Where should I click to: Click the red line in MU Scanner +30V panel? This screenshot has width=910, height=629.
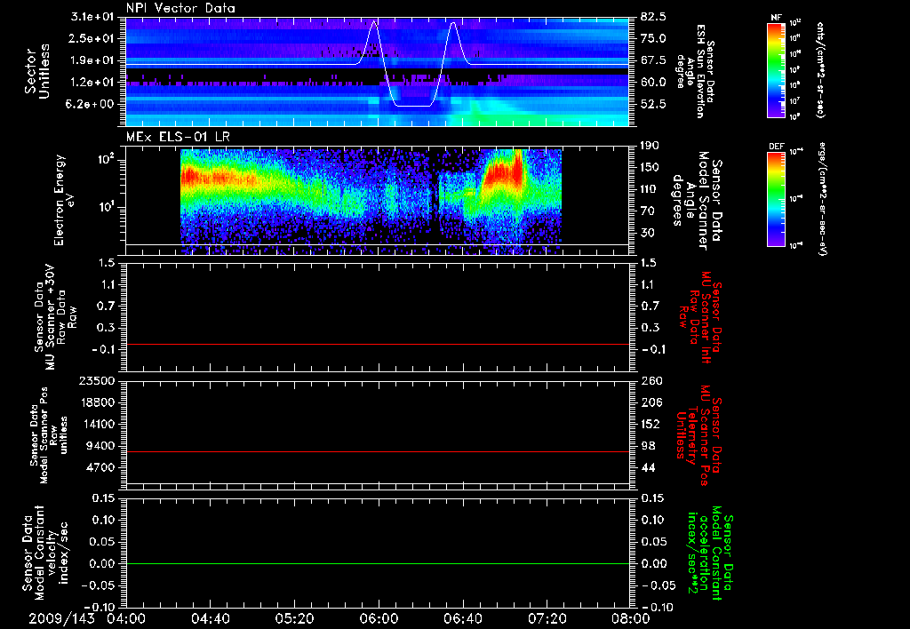377,344
